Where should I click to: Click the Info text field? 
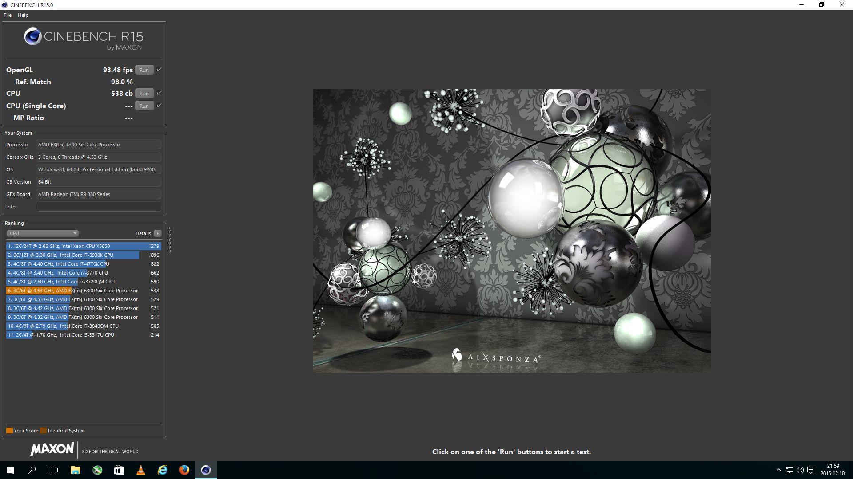98,207
